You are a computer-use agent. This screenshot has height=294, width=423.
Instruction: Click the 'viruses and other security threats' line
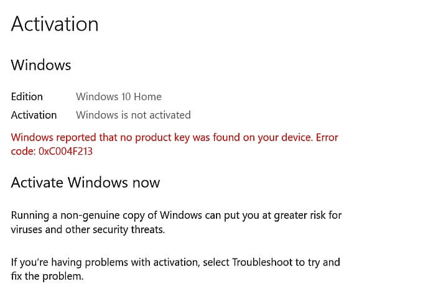coord(88,229)
